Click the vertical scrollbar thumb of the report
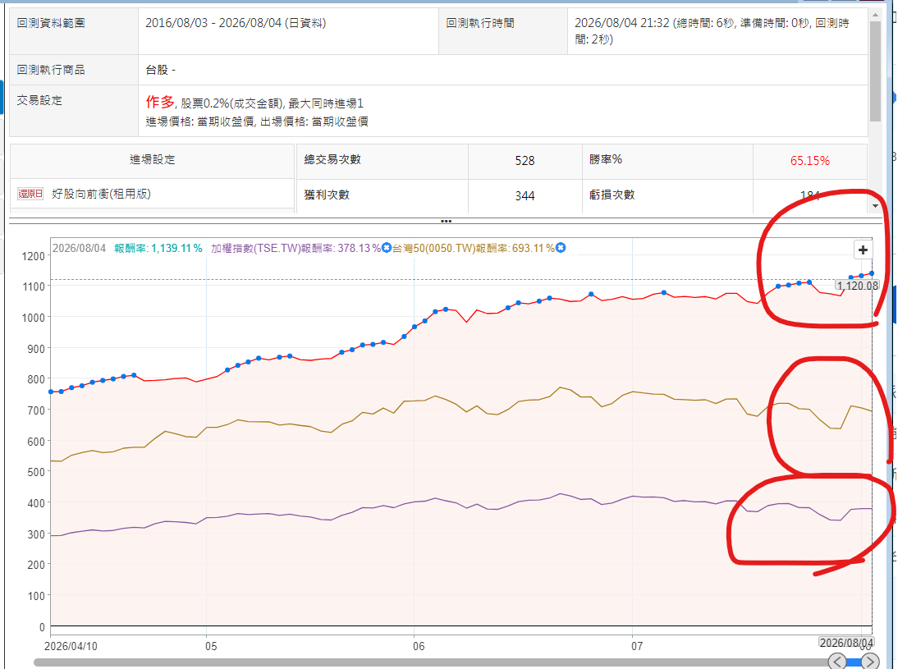This screenshot has height=669, width=898. 875,71
